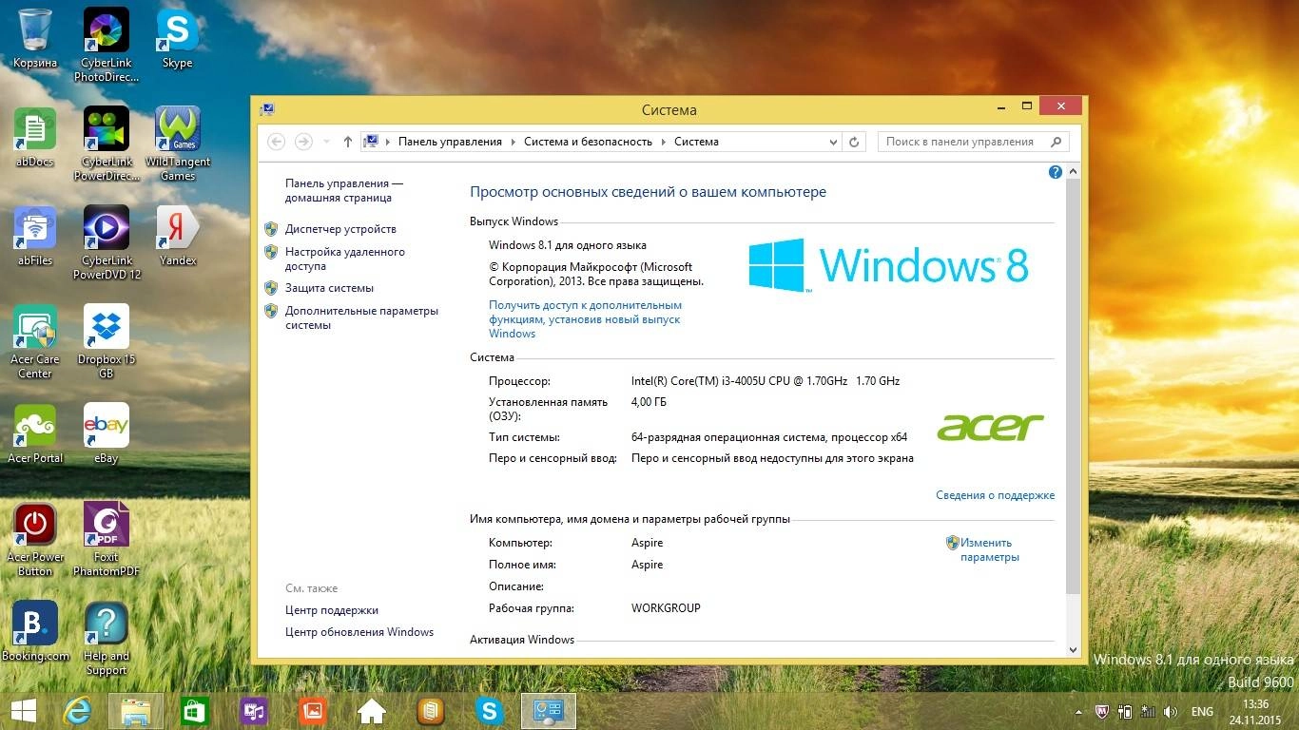Image resolution: width=1299 pixels, height=730 pixels.
Task: Open the eBay desktop shortcut
Action: [x=107, y=433]
